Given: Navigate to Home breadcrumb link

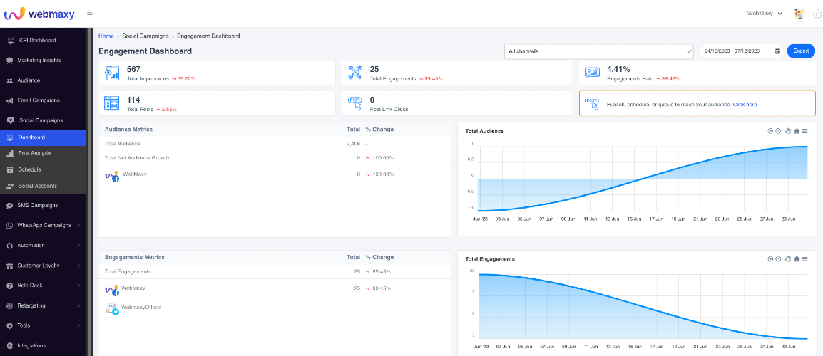Looking at the screenshot, I should pyautogui.click(x=106, y=36).
